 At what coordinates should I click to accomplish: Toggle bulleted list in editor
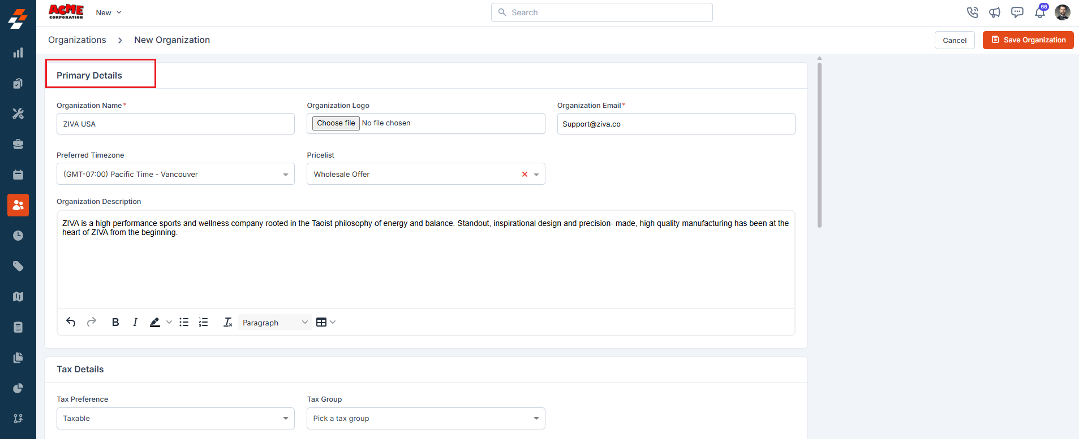pyautogui.click(x=184, y=322)
